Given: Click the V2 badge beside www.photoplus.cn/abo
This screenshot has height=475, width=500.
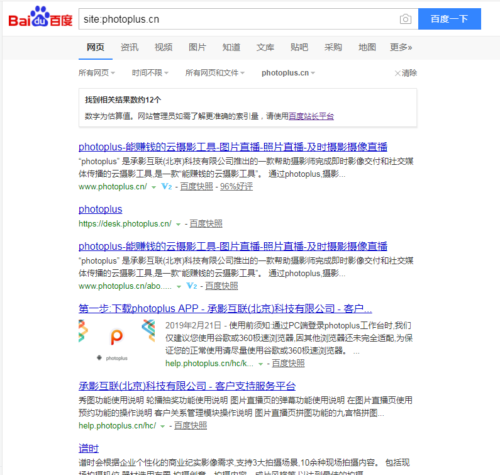Looking at the screenshot, I should point(191,286).
